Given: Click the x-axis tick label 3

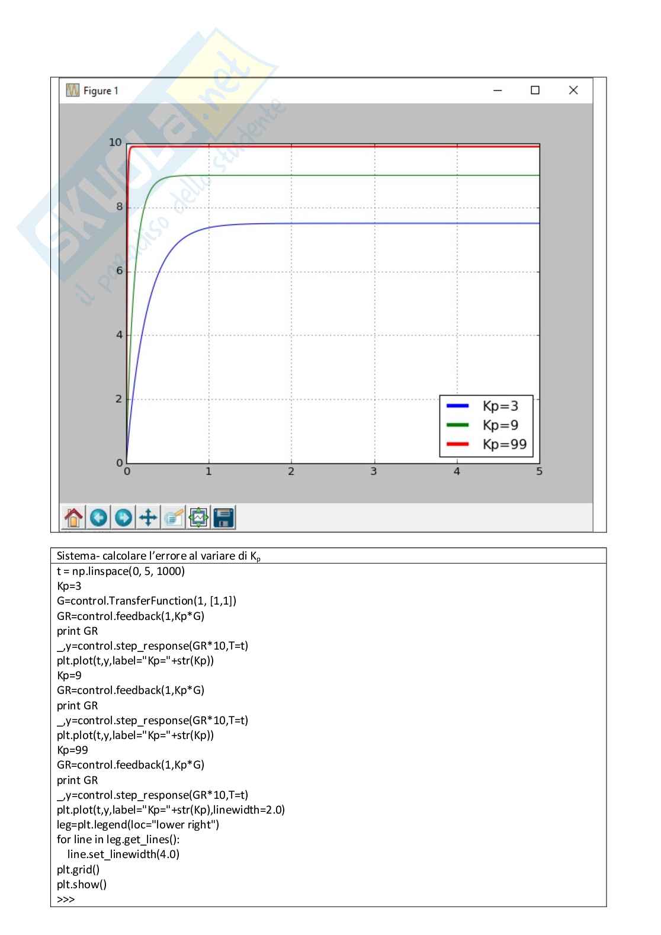Looking at the screenshot, I should point(374,472).
